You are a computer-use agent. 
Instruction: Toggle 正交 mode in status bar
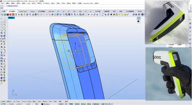[x=66, y=104]
